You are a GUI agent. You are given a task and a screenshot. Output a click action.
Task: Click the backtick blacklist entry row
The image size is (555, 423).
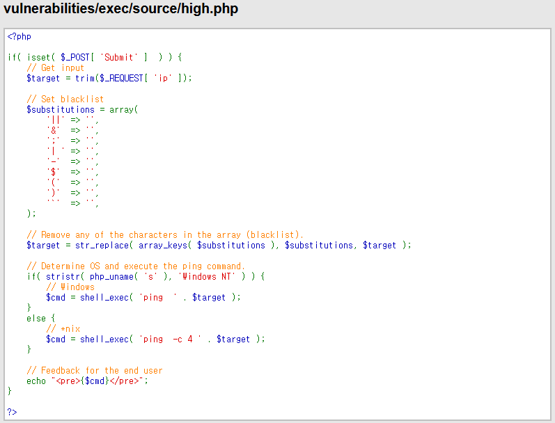(72, 203)
